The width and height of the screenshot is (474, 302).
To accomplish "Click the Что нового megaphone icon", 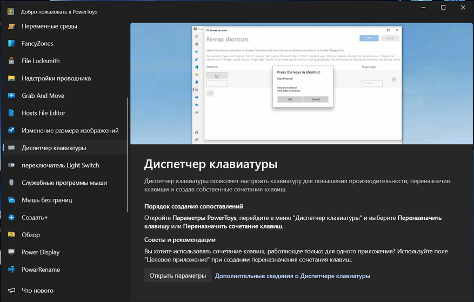I will coord(11,291).
